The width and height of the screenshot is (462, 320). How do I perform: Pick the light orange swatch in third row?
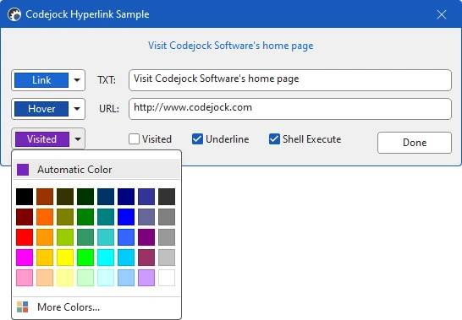pos(45,237)
